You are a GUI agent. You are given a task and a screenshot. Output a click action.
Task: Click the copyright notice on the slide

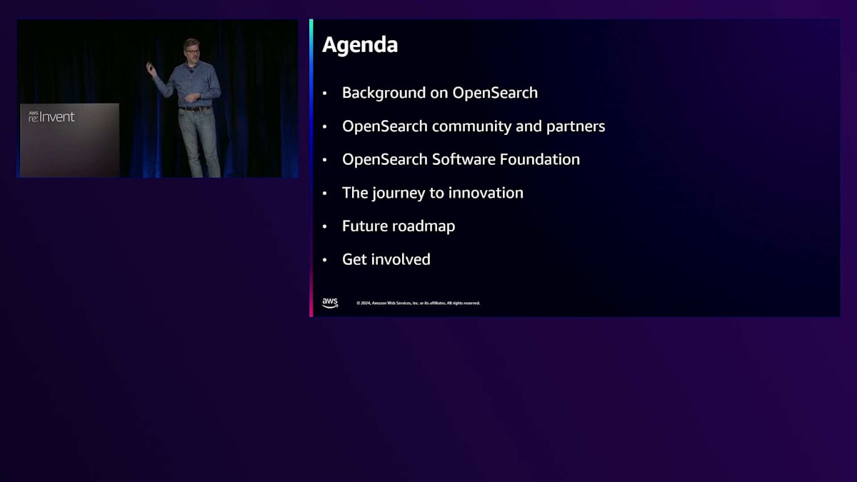[419, 303]
